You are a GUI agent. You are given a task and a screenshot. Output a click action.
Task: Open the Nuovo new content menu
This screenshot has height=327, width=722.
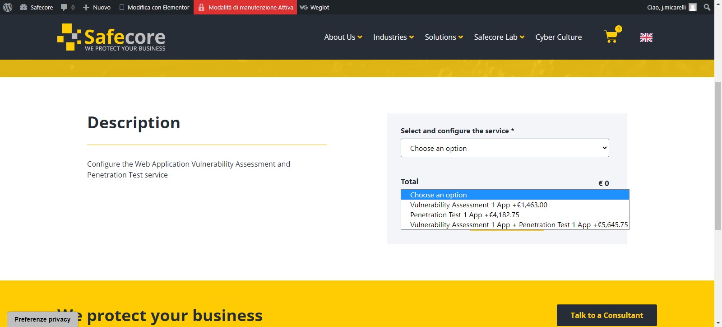97,7
